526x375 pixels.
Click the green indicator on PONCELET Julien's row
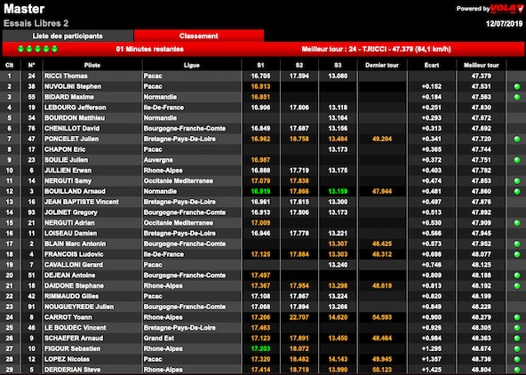click(517, 139)
